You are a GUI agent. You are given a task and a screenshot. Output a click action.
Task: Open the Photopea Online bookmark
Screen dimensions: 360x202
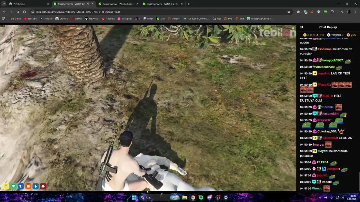pyautogui.click(x=260, y=19)
